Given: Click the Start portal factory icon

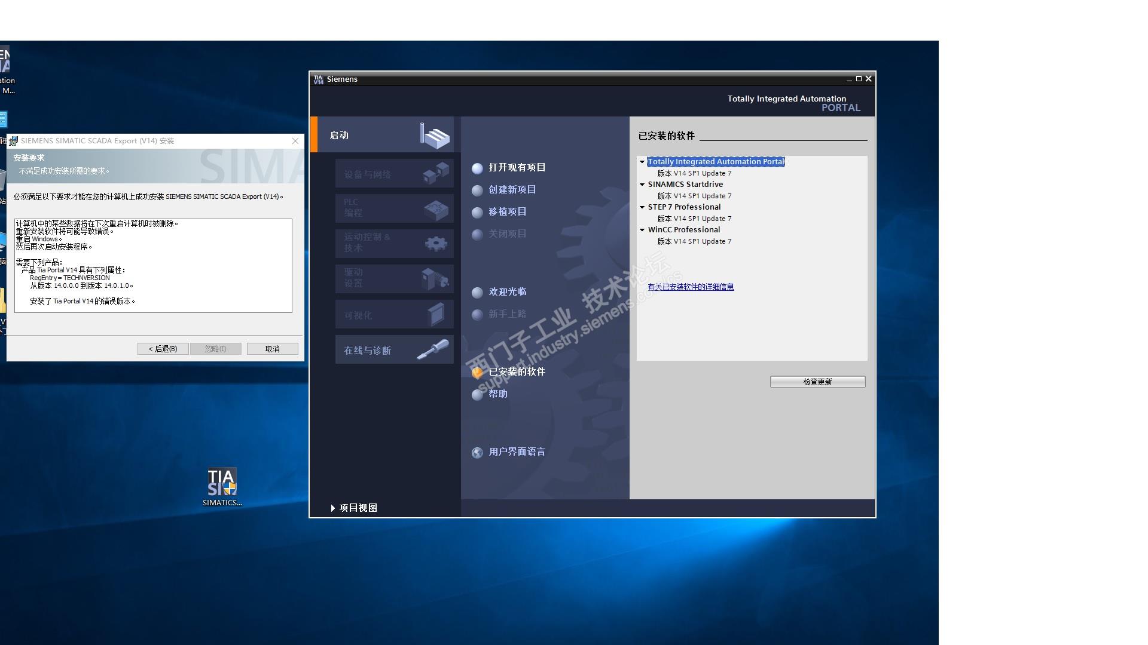Looking at the screenshot, I should point(435,136).
